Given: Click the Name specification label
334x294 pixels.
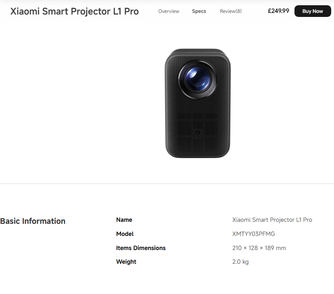Looking at the screenshot, I should coord(124,220).
